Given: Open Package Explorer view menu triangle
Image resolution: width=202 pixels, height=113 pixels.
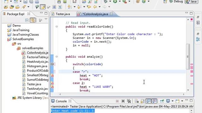Looking at the screenshot, I should [x=46, y=19].
